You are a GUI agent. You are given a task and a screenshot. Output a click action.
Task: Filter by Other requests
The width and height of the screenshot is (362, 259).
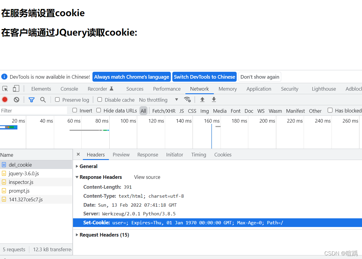(315, 111)
